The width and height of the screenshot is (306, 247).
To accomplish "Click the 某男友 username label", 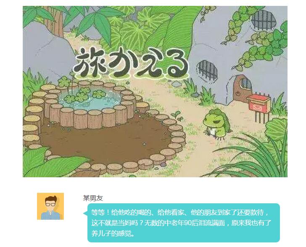I will [93, 198].
